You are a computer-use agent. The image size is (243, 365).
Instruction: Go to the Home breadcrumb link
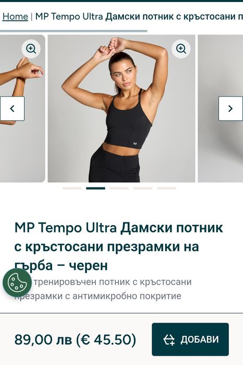click(x=15, y=17)
